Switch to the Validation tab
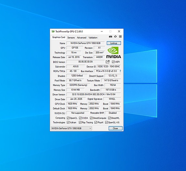Screen dimensions: 186x171 coord(93,38)
